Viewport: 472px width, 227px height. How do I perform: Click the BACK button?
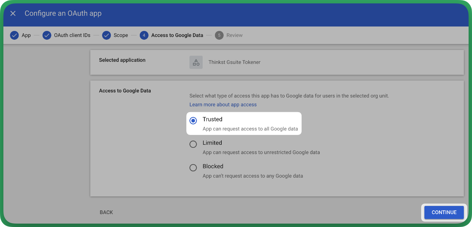[x=106, y=212]
